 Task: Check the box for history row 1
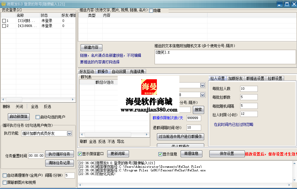4,21
